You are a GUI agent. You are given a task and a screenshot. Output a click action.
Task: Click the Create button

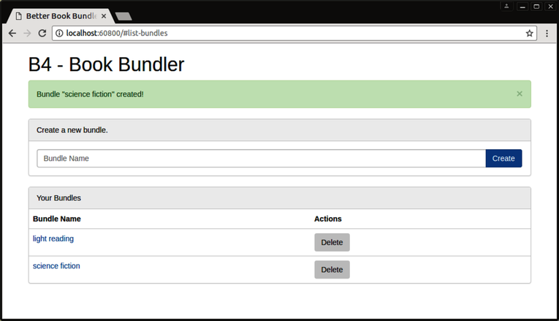coord(503,159)
